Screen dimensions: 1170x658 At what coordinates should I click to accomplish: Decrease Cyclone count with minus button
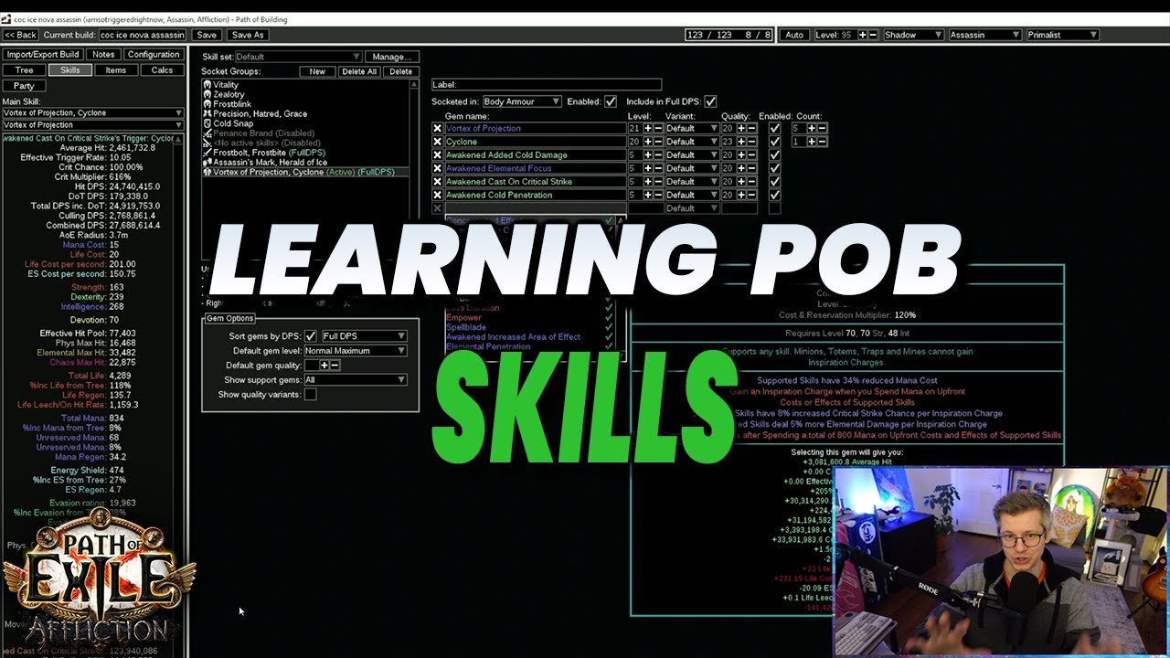coord(821,142)
